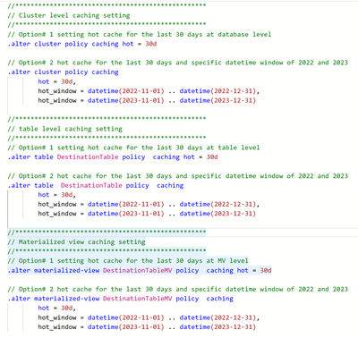Viewport: 358px width, 338px height.
Task: Click 'materialized-view' in line ending 'hot = 30d'
Action: point(67,270)
